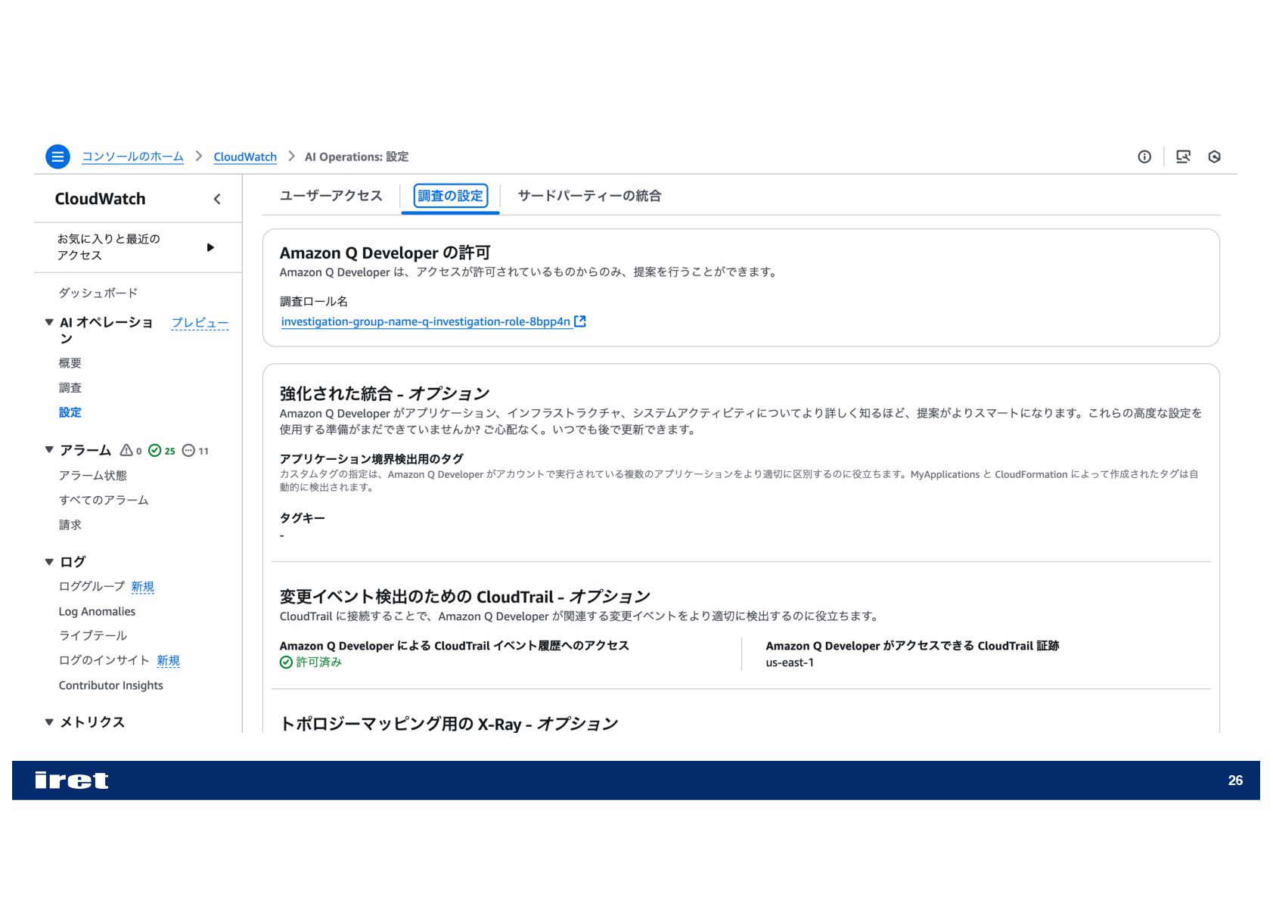The image size is (1273, 900).
Task: Open 請求 under アラーム
Action: [x=70, y=525]
